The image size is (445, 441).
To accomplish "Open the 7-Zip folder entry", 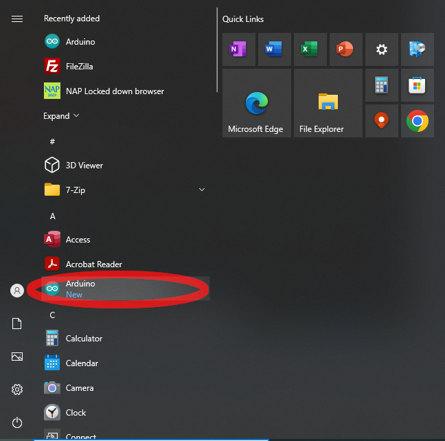I will click(x=126, y=190).
